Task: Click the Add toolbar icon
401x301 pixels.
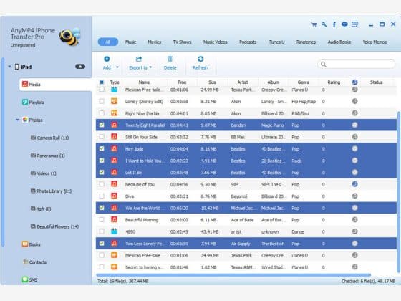Action: tap(107, 59)
